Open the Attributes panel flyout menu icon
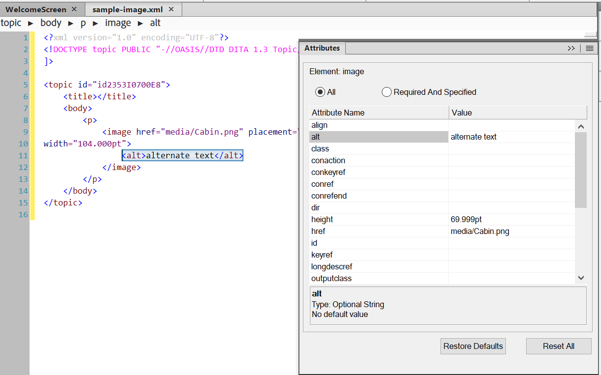Viewport: 601px width, 375px height. point(589,48)
